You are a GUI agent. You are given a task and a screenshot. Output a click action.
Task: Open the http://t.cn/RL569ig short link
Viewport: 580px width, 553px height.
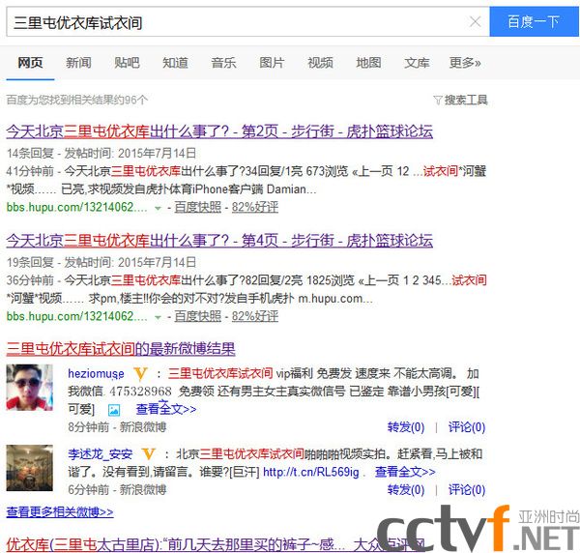[x=311, y=472]
